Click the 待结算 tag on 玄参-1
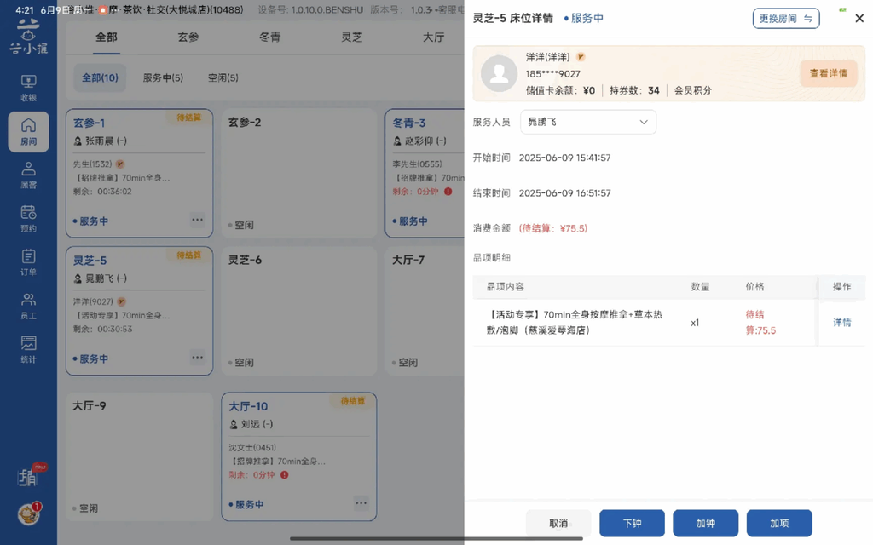The height and width of the screenshot is (545, 873). [x=188, y=118]
